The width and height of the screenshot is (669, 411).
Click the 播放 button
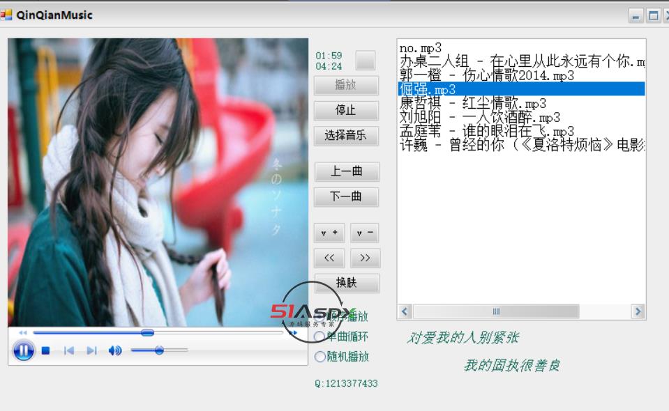[346, 85]
